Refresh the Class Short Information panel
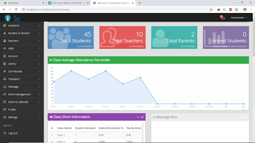The width and height of the screenshot is (255, 143). click(142, 117)
